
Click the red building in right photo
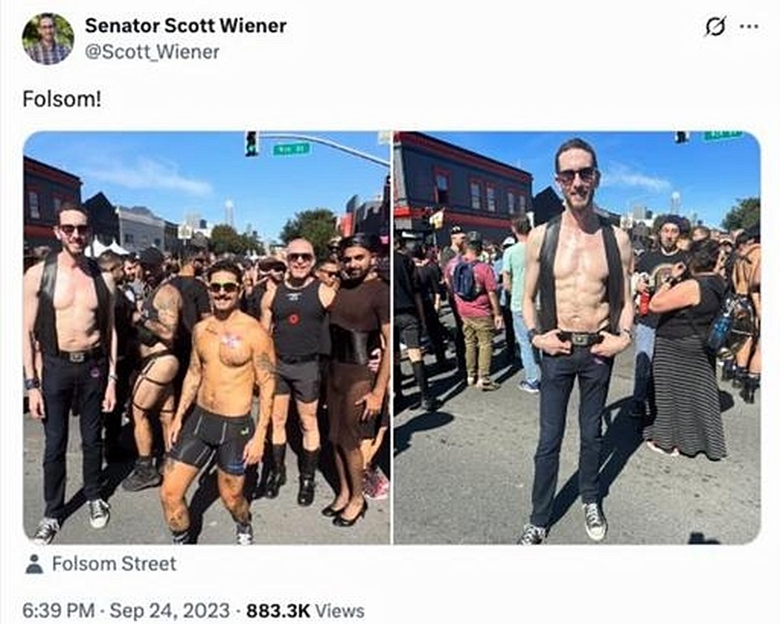461,182
